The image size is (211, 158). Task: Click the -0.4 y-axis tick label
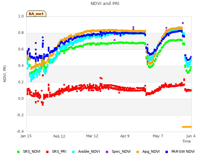tap(20, 131)
